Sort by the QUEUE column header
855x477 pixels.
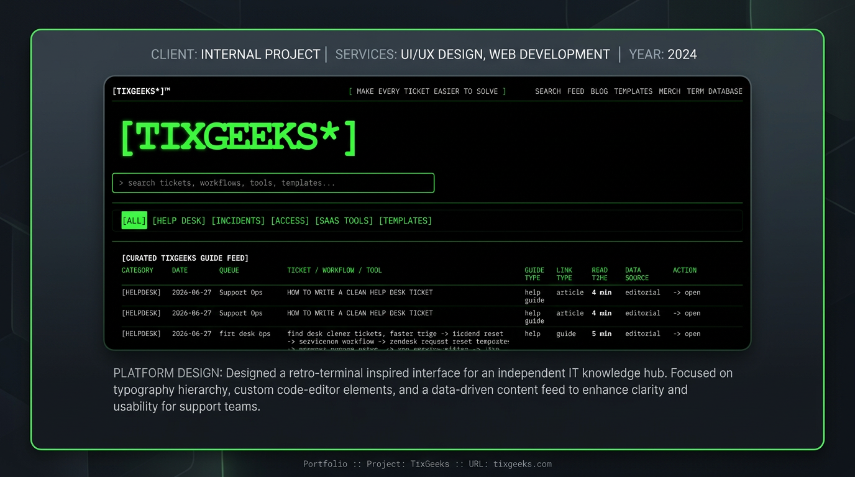pos(229,270)
